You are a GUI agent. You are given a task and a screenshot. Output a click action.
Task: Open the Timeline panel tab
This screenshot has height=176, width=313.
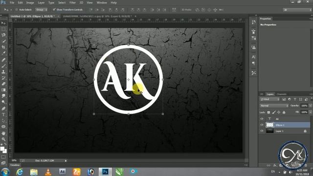pyautogui.click(x=15, y=165)
